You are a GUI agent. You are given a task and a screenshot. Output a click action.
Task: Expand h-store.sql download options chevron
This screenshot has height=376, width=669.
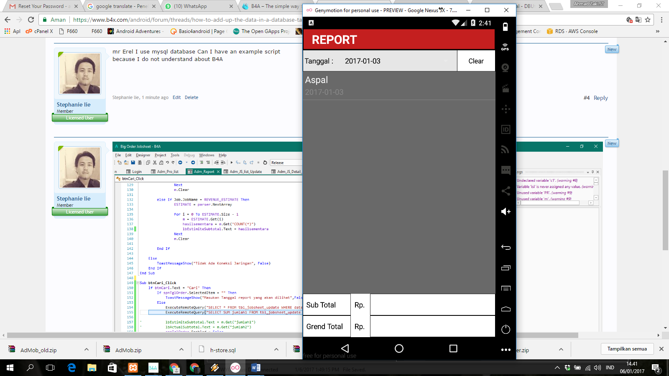point(276,350)
